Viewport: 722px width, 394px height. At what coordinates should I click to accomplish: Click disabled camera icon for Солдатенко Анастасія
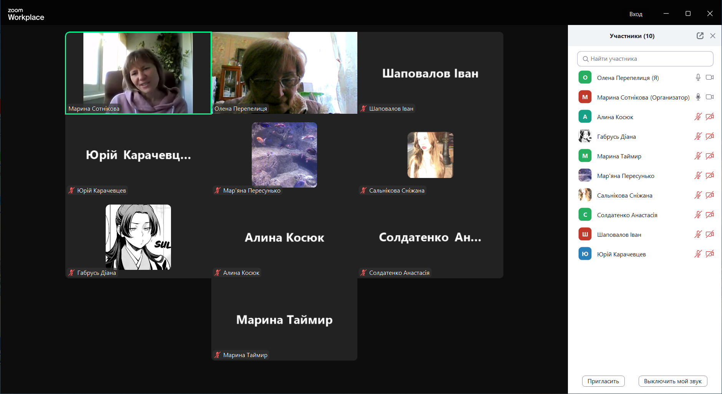coord(710,215)
